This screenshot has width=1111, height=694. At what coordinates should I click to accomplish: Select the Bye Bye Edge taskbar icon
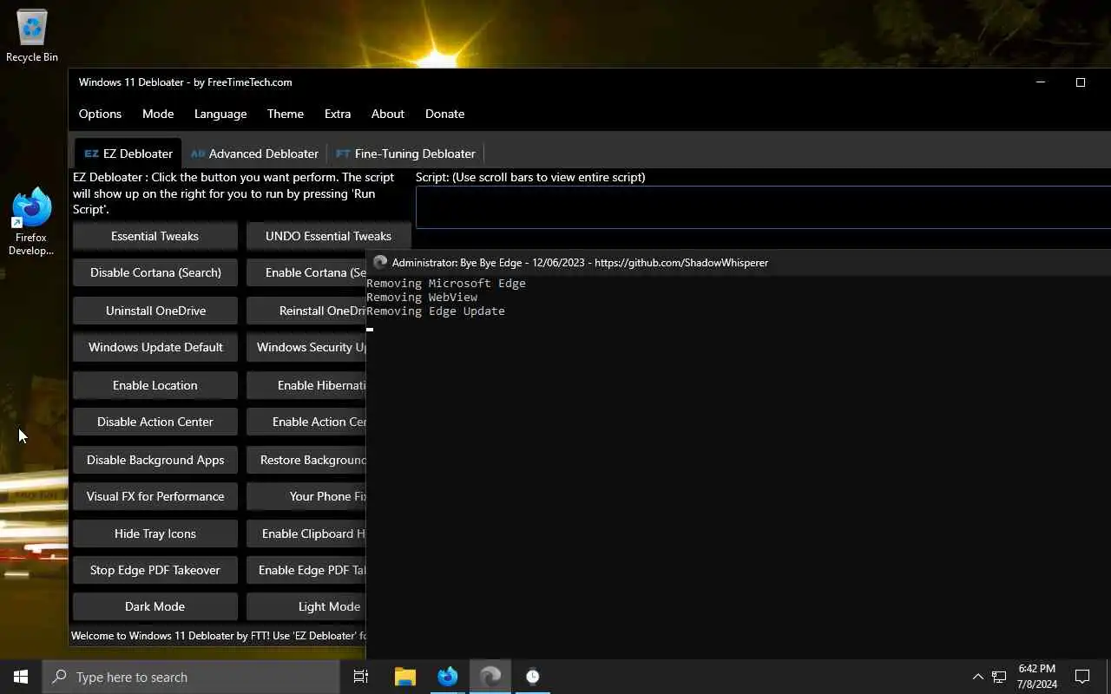(x=490, y=677)
